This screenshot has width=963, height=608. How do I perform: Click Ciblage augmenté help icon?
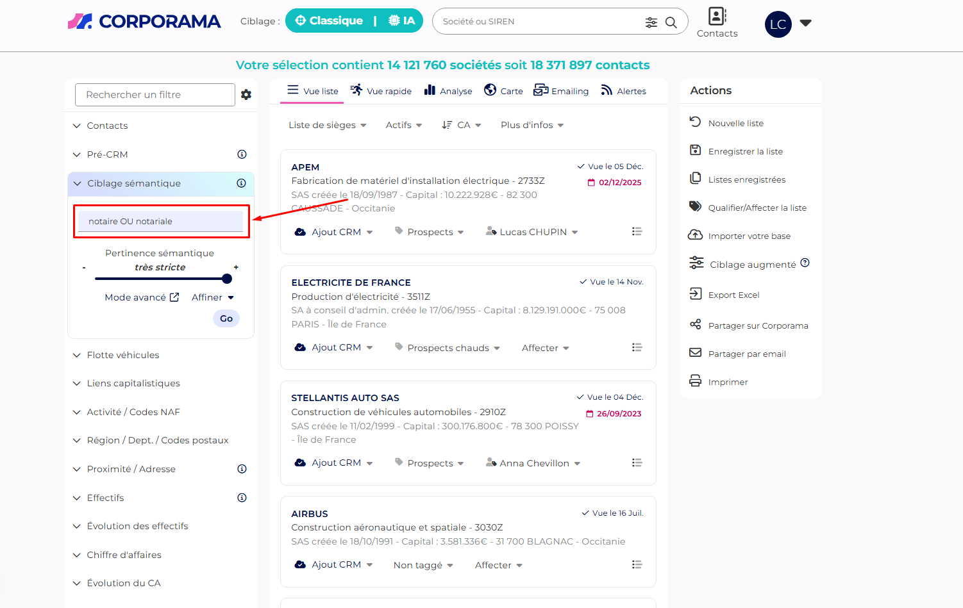click(805, 263)
